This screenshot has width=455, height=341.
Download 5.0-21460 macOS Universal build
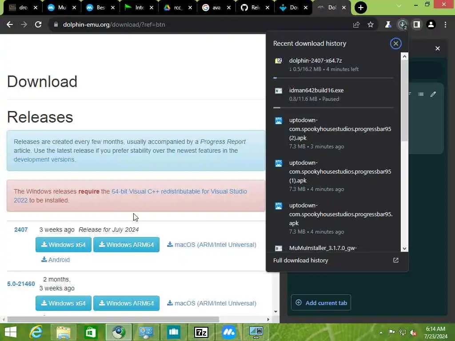(212, 303)
